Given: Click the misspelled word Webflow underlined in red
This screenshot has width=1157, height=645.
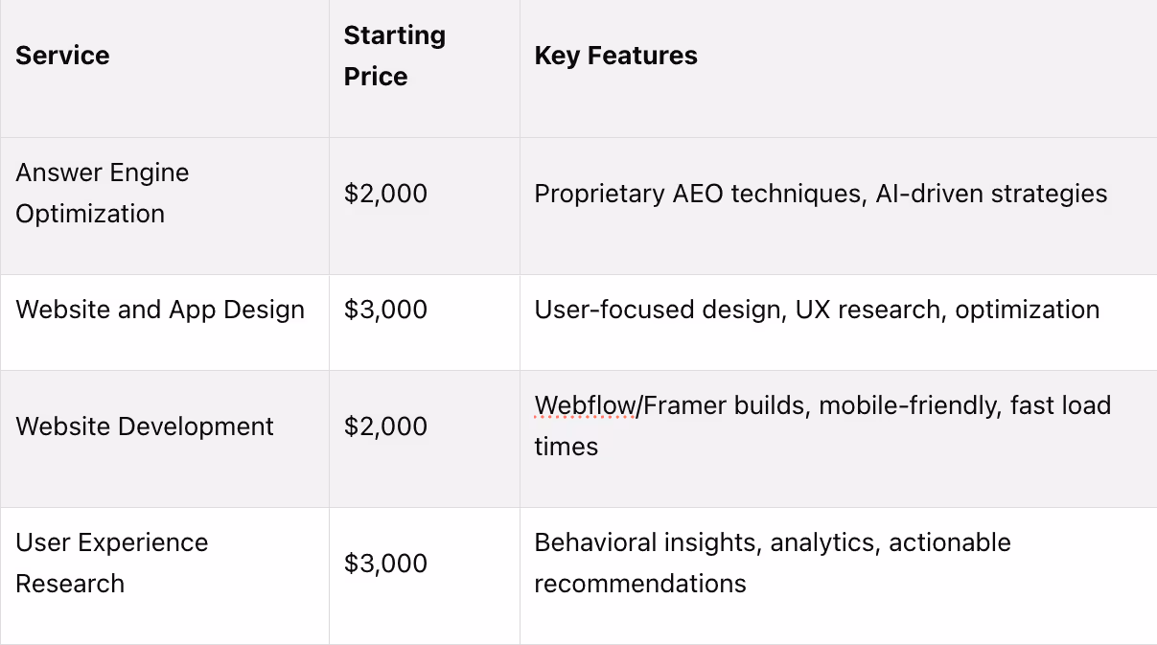Looking at the screenshot, I should click(585, 405).
